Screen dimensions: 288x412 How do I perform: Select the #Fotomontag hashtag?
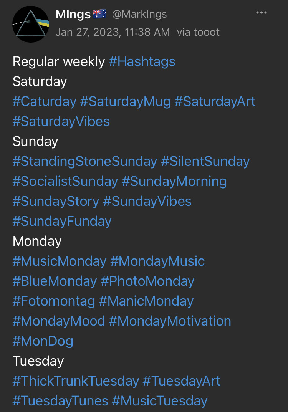tap(54, 301)
